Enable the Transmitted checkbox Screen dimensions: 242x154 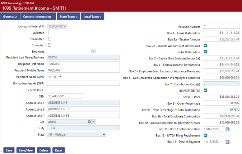tap(50, 39)
